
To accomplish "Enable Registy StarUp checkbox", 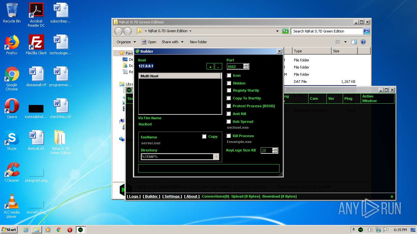I will click(229, 90).
